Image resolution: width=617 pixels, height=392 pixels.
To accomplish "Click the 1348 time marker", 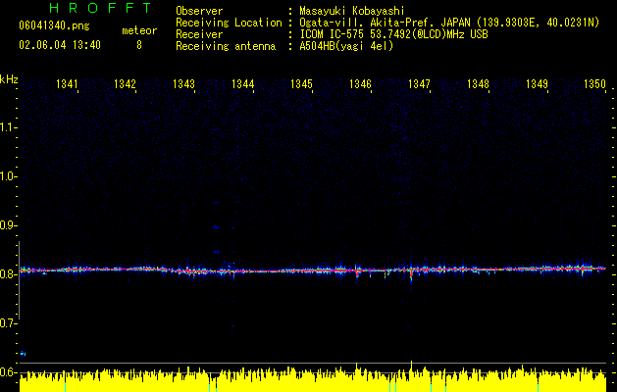I will [x=478, y=83].
